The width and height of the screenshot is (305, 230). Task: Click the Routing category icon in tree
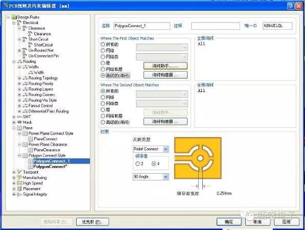point(19,62)
